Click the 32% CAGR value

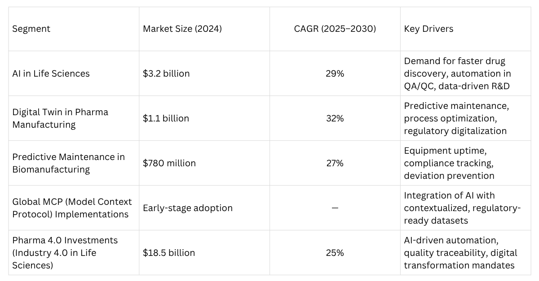point(335,118)
